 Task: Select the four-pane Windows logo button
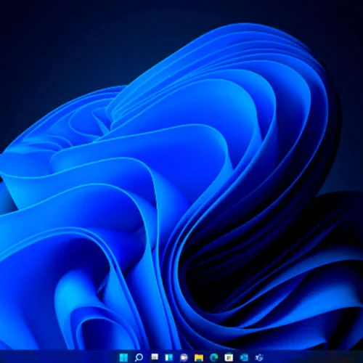coord(123,357)
